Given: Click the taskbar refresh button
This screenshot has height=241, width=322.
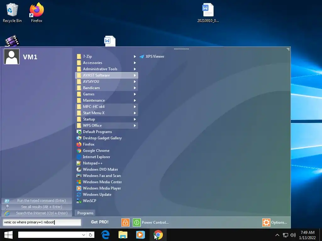Looking at the screenshot, I should [x=91, y=235].
